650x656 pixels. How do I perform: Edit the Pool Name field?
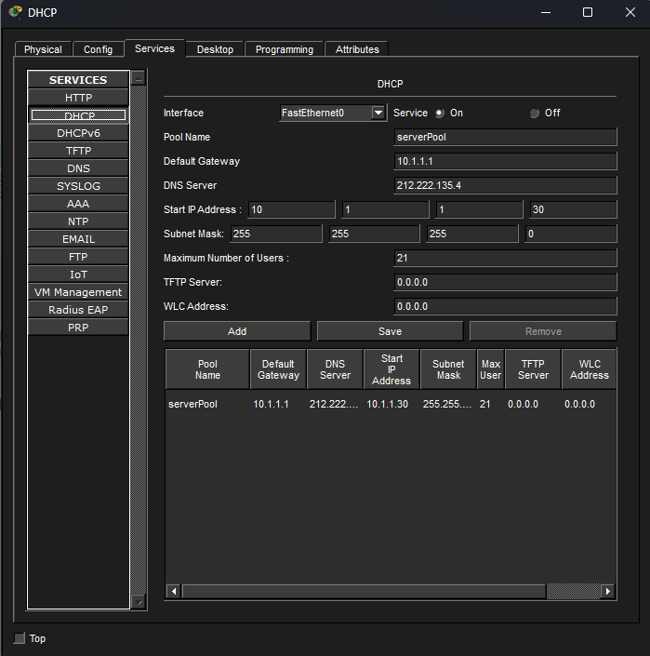pos(505,137)
